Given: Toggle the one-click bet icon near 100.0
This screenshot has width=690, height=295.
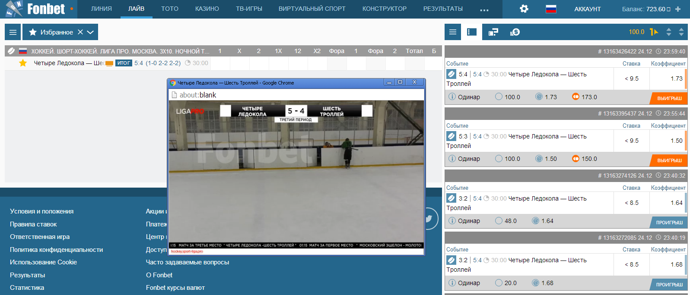Looking at the screenshot, I should click(x=654, y=32).
